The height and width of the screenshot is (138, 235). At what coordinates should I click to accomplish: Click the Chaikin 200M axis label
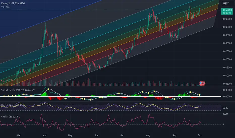tap(225, 114)
